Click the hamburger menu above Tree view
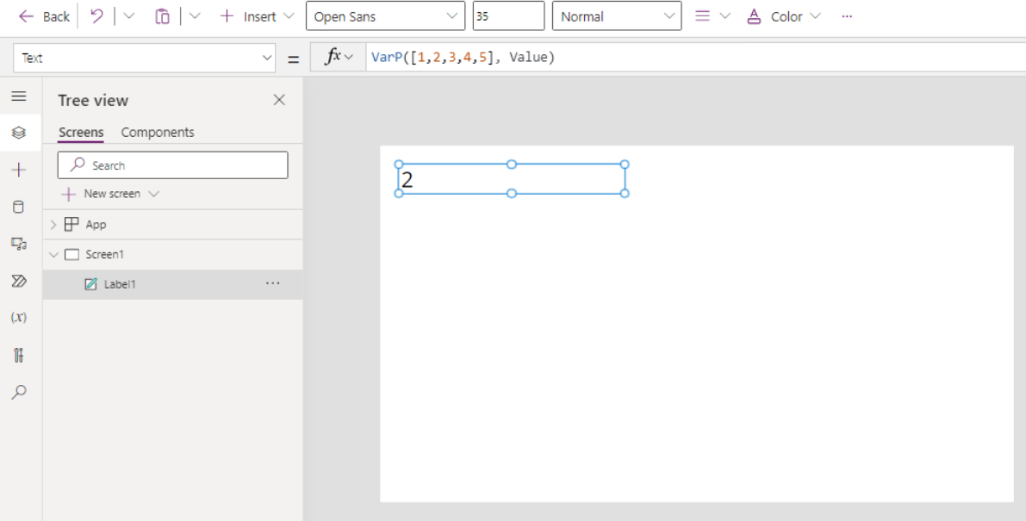 pos(19,96)
